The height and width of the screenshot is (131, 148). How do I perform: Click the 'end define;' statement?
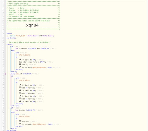(x=11, y=38)
